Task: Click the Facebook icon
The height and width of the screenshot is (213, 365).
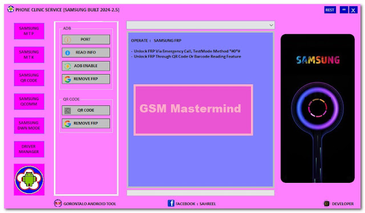Action: coord(171,203)
